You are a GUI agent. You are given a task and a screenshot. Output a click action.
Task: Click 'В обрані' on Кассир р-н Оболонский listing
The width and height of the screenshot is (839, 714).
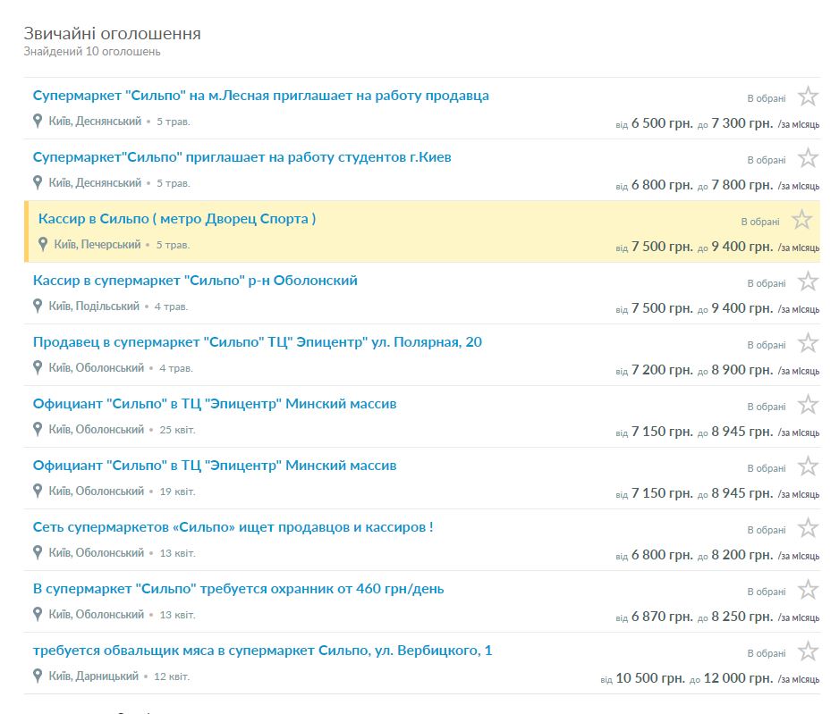767,283
